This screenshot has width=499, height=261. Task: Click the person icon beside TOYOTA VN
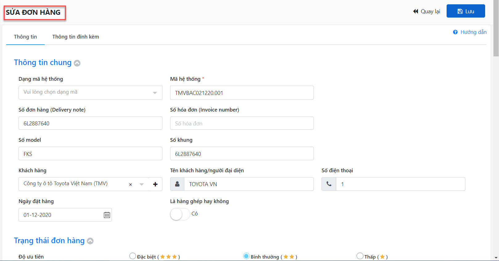click(177, 184)
